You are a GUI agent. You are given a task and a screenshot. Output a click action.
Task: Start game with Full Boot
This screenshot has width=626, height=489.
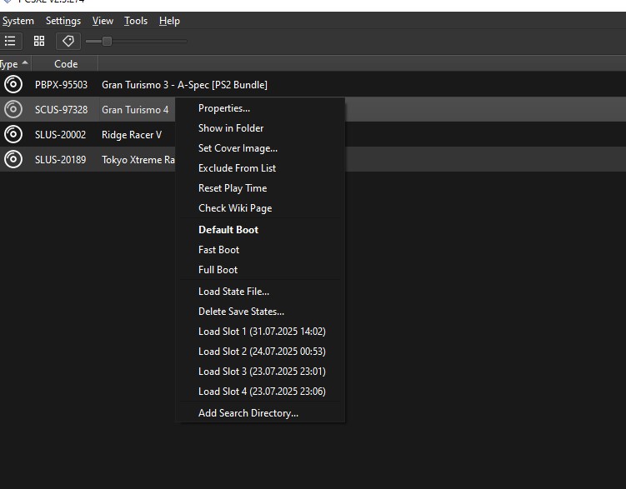[x=260, y=270]
